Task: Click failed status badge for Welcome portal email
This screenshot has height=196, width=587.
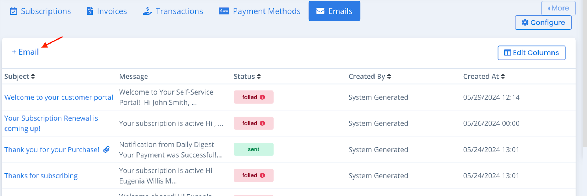Action: click(x=254, y=97)
